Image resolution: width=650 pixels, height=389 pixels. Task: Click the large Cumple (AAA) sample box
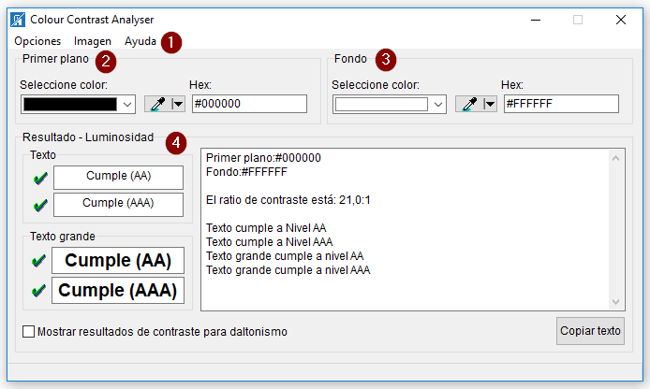118,291
